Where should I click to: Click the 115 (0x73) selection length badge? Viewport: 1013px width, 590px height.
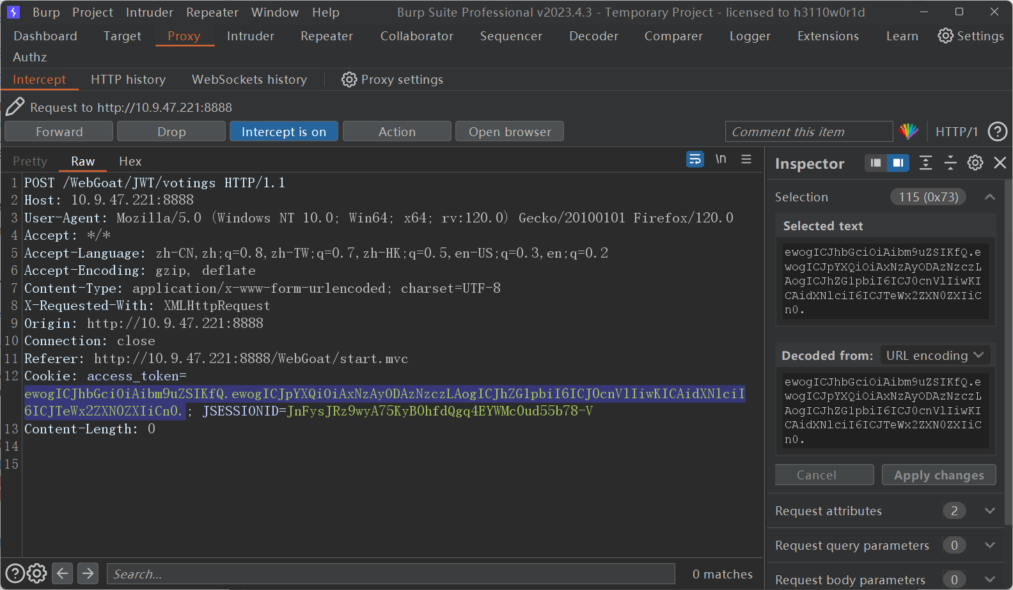pos(929,197)
